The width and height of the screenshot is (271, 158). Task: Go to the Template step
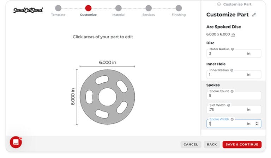click(x=58, y=8)
